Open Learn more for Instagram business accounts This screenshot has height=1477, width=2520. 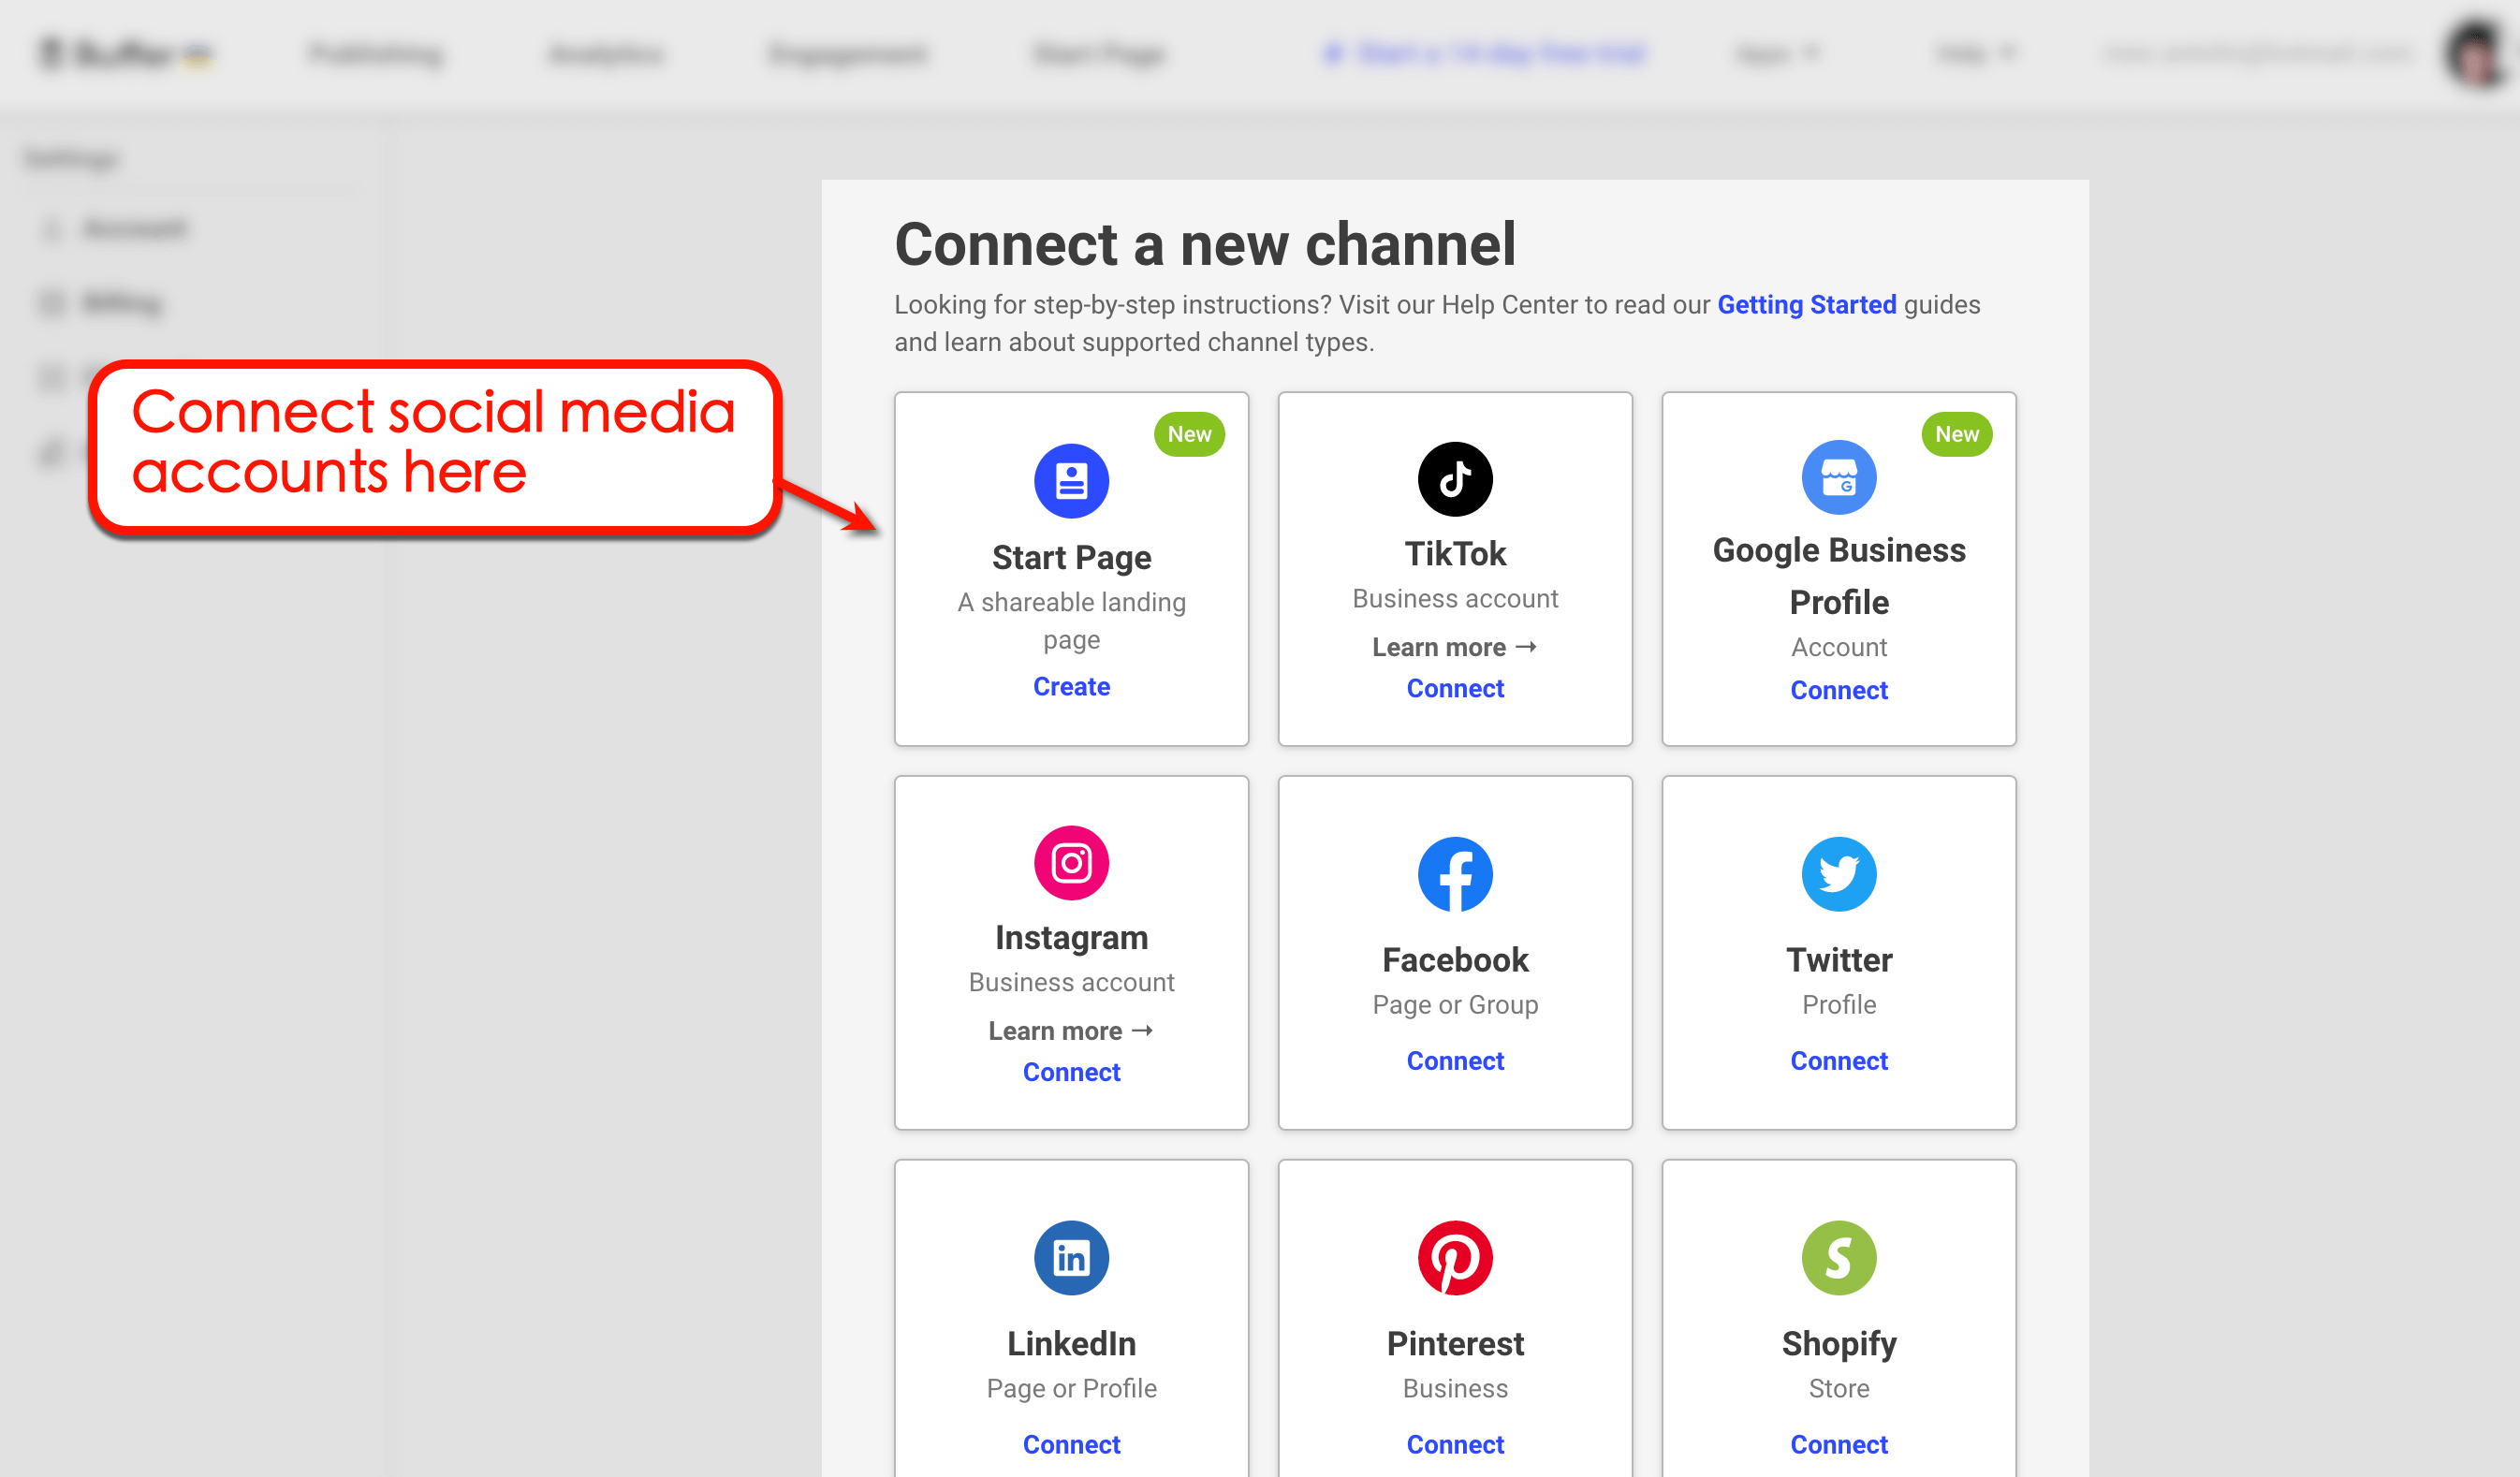(1071, 1030)
